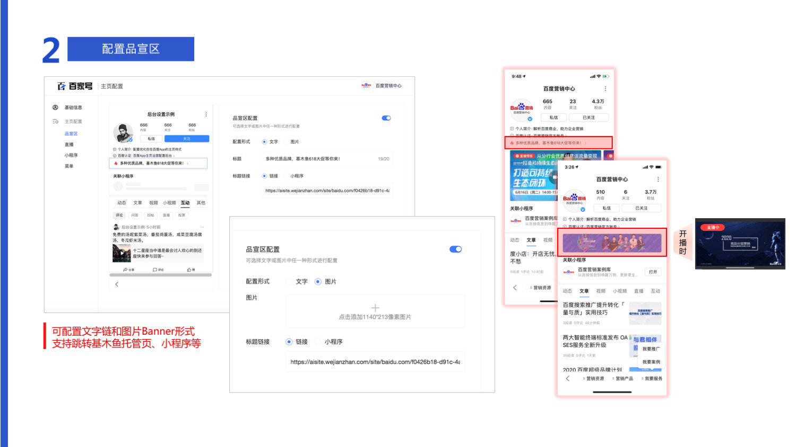The image size is (796, 447).
Task: Click 我要服务 bottom menu on 3:26 phone
Action: pyautogui.click(x=652, y=379)
